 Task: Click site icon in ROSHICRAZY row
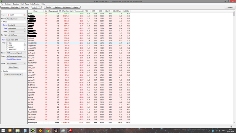coord(46,63)
